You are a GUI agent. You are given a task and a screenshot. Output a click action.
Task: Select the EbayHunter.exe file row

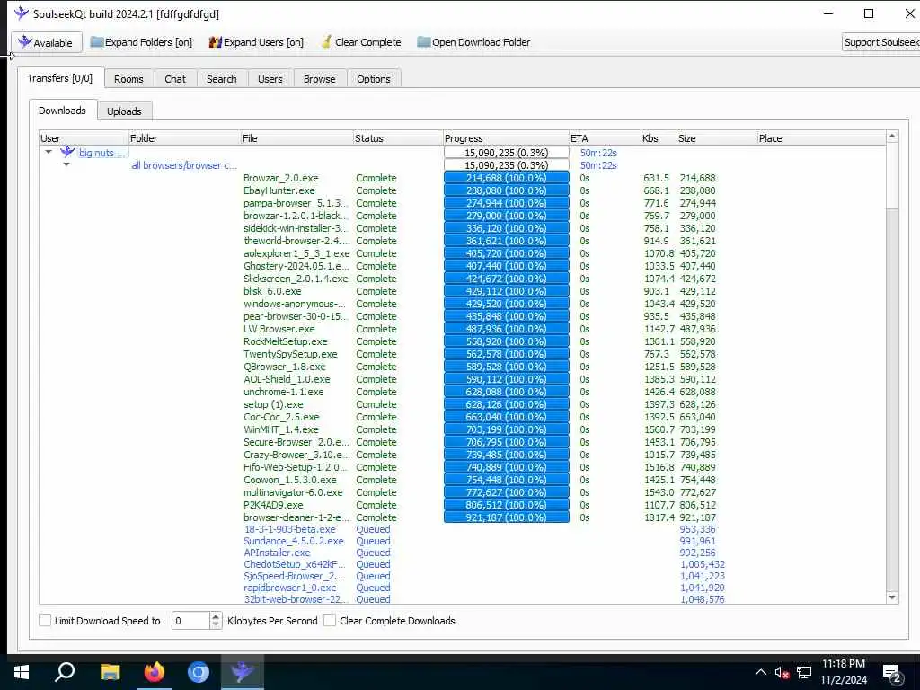[279, 190]
